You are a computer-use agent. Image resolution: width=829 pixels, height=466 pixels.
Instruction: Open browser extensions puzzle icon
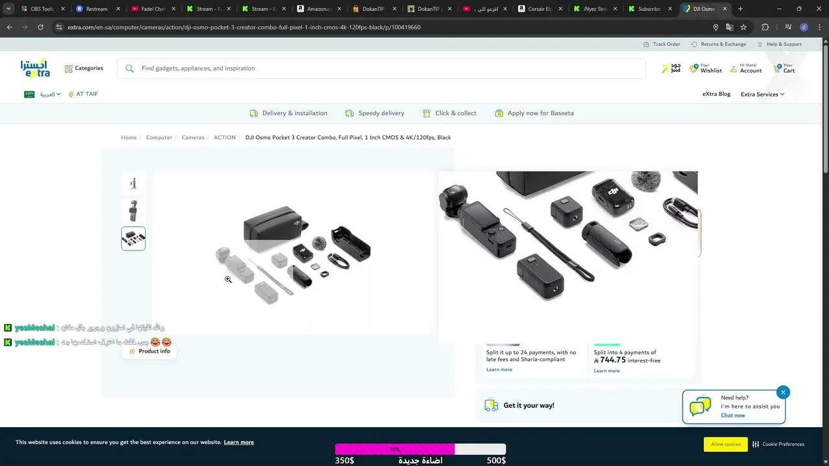765,27
